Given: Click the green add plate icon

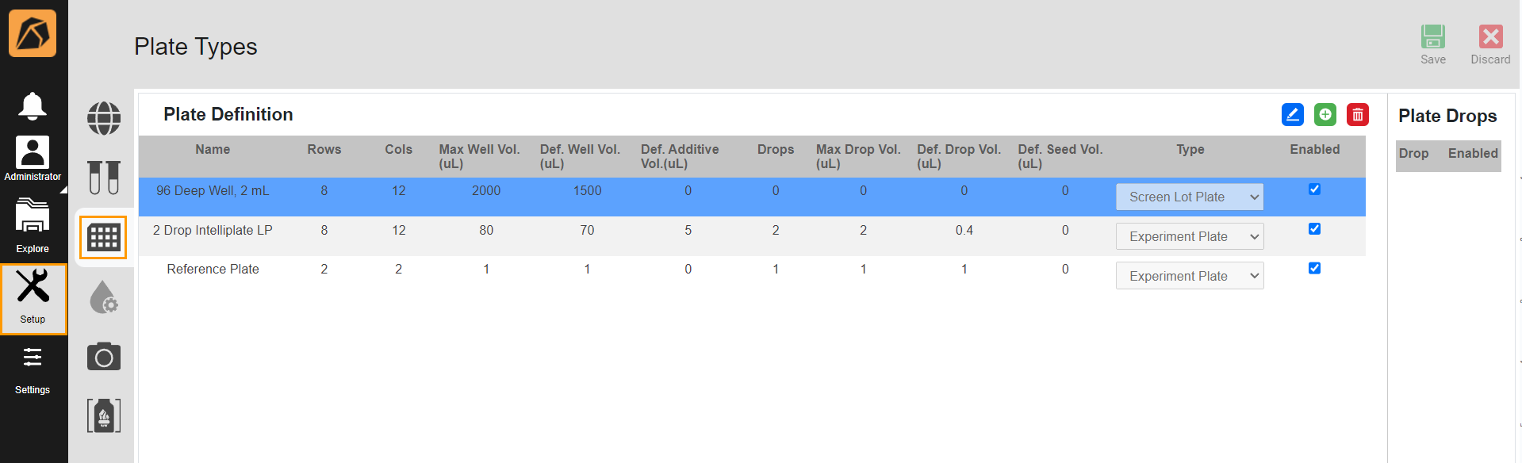Looking at the screenshot, I should 1325,115.
